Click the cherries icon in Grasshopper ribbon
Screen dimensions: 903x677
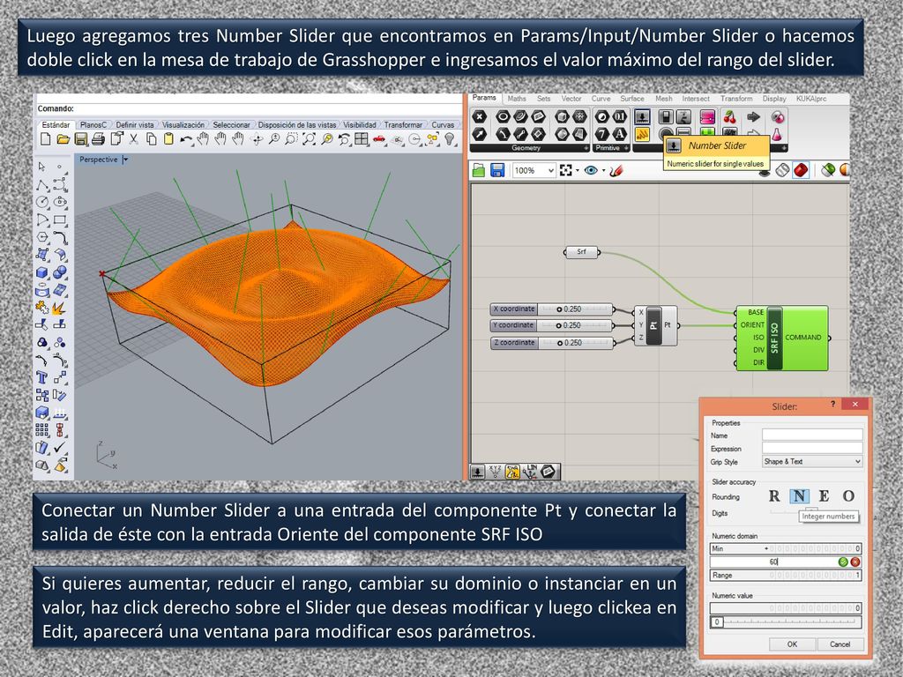[x=729, y=117]
